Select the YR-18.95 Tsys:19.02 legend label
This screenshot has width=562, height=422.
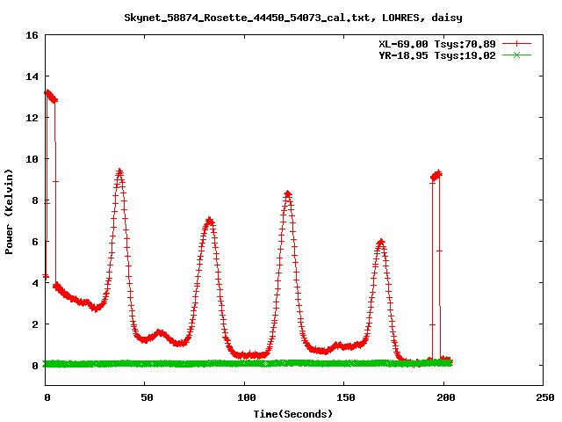pos(437,55)
